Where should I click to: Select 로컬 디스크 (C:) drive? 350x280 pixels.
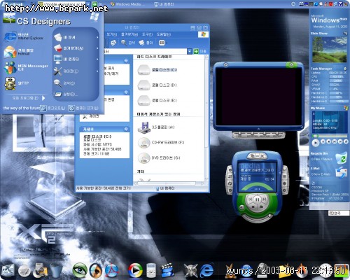[157, 69]
